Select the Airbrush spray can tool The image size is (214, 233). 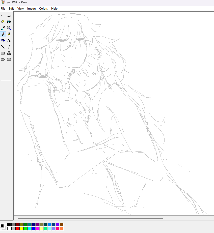click(x=3, y=40)
